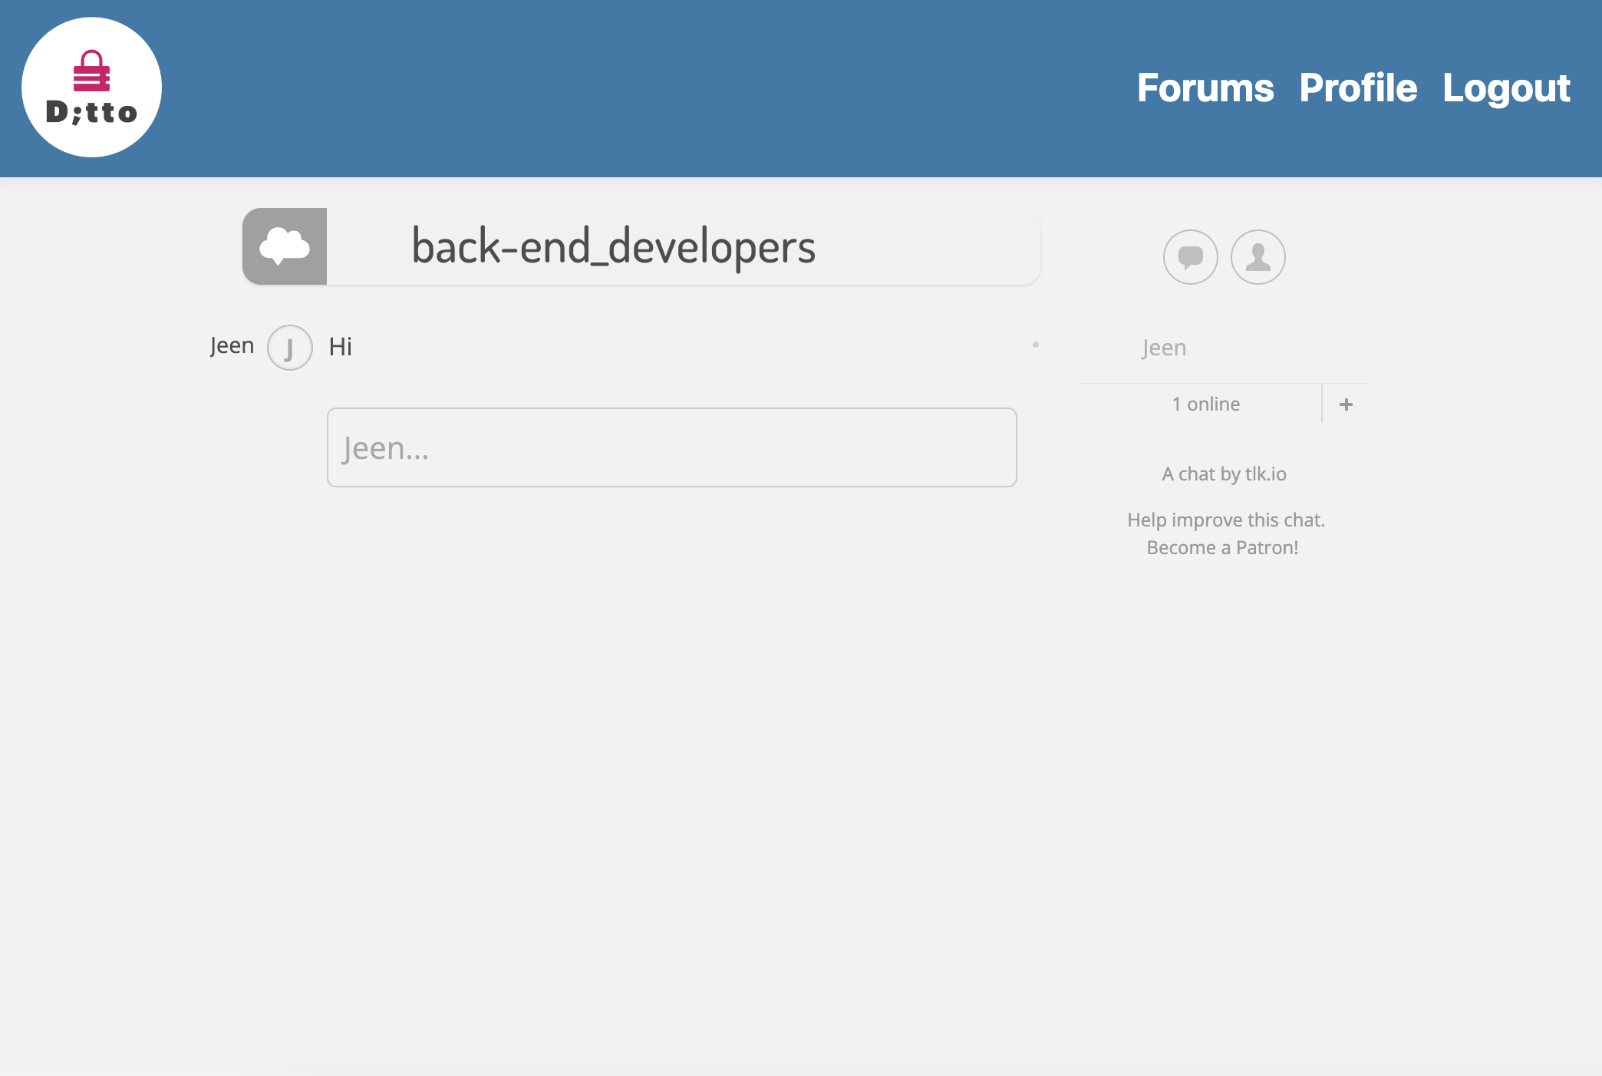The width and height of the screenshot is (1602, 1076).
Task: Click the plus icon beside 1 online
Action: 1346,404
